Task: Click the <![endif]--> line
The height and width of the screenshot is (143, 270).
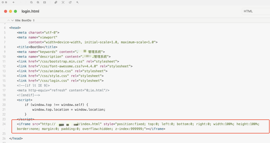Action: coord(28,95)
